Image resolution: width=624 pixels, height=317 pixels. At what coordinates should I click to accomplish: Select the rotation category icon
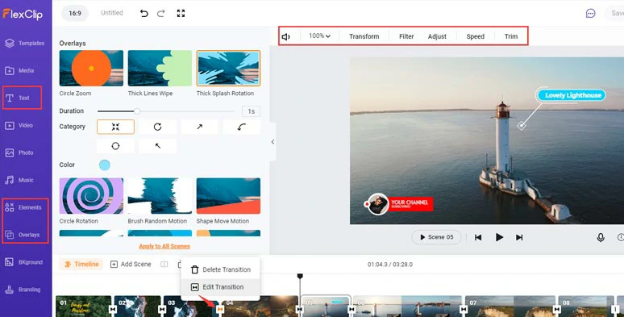point(157,127)
